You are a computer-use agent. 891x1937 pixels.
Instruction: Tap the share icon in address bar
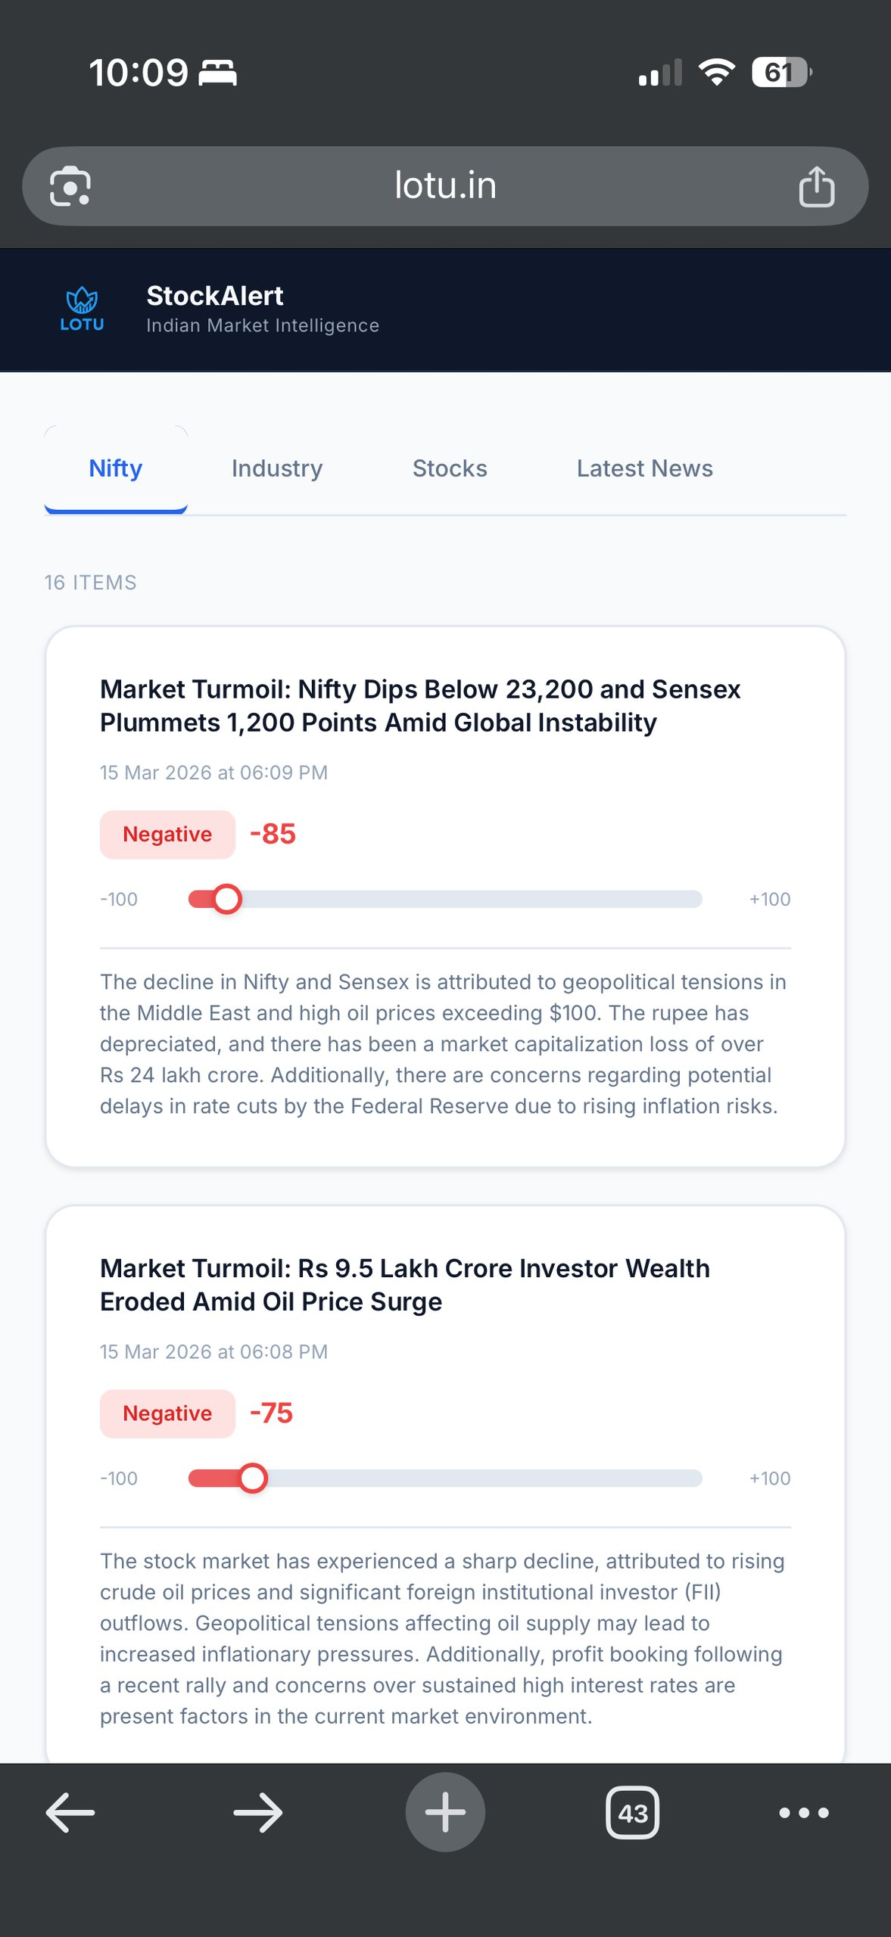[x=816, y=186]
